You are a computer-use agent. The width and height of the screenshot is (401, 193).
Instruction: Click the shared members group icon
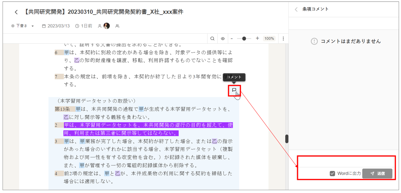(117, 26)
